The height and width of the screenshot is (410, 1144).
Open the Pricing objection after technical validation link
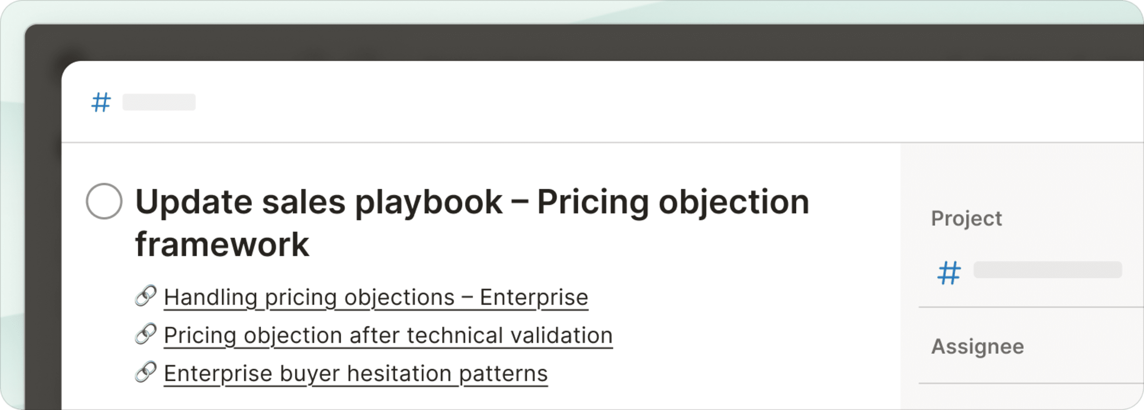[x=388, y=335]
